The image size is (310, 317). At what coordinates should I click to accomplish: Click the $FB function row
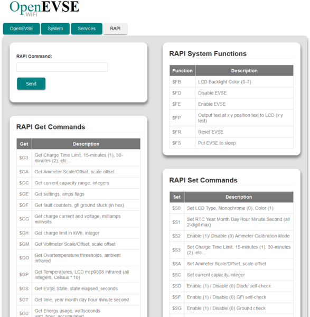tap(231, 82)
